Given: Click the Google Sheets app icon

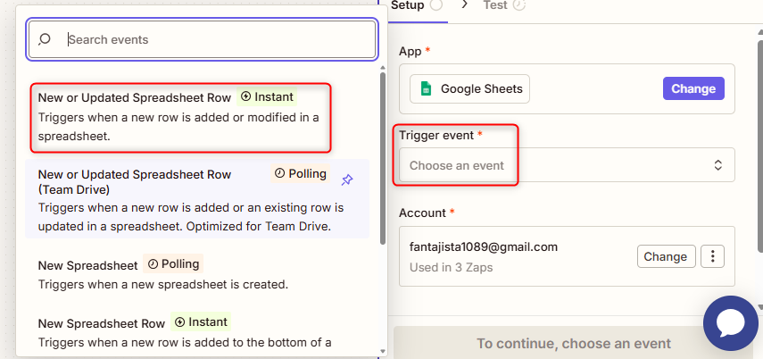Looking at the screenshot, I should 427,89.
